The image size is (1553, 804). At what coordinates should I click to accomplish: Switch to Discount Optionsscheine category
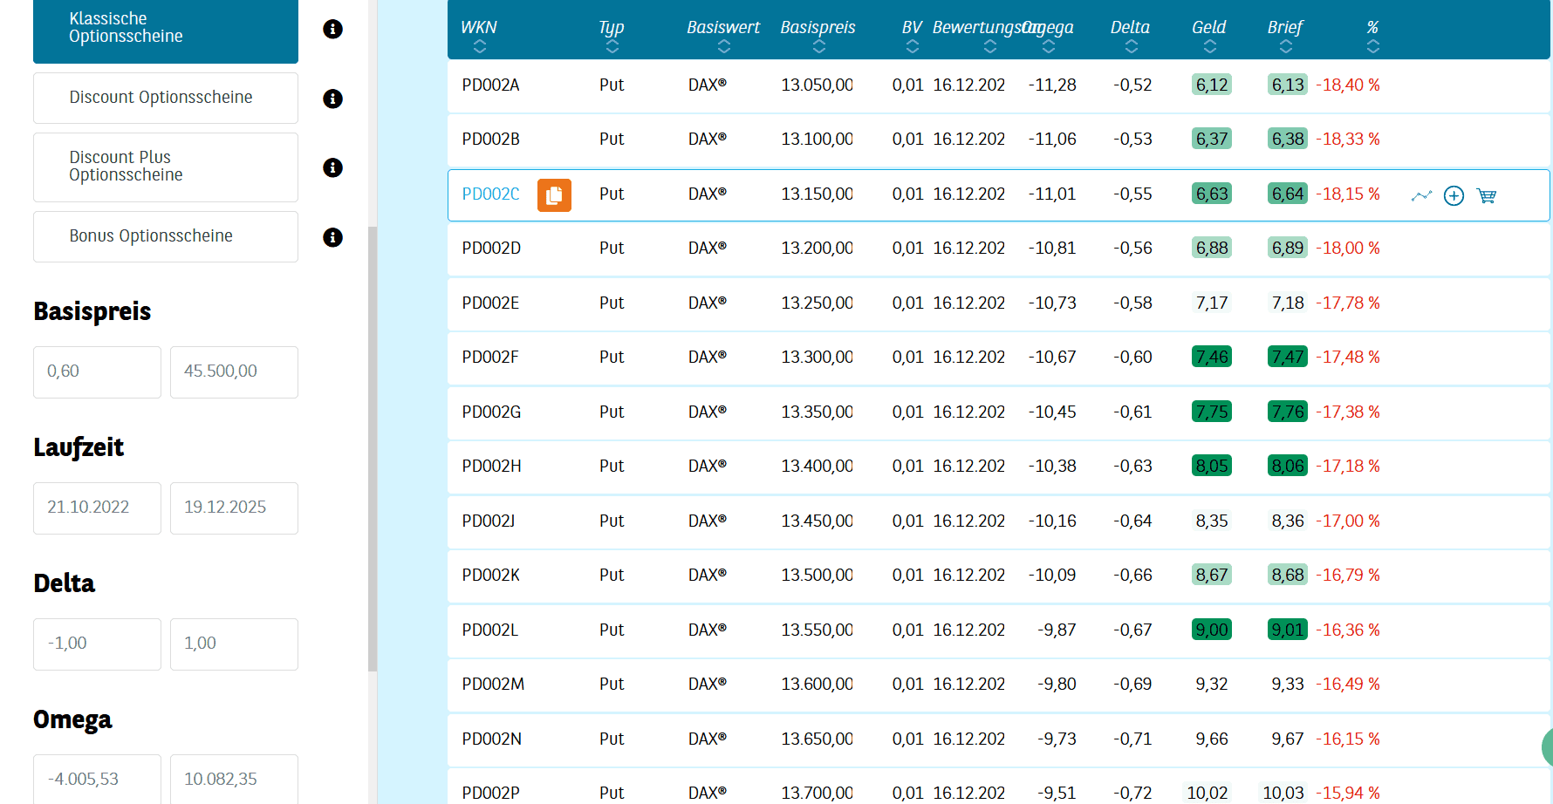(x=166, y=98)
